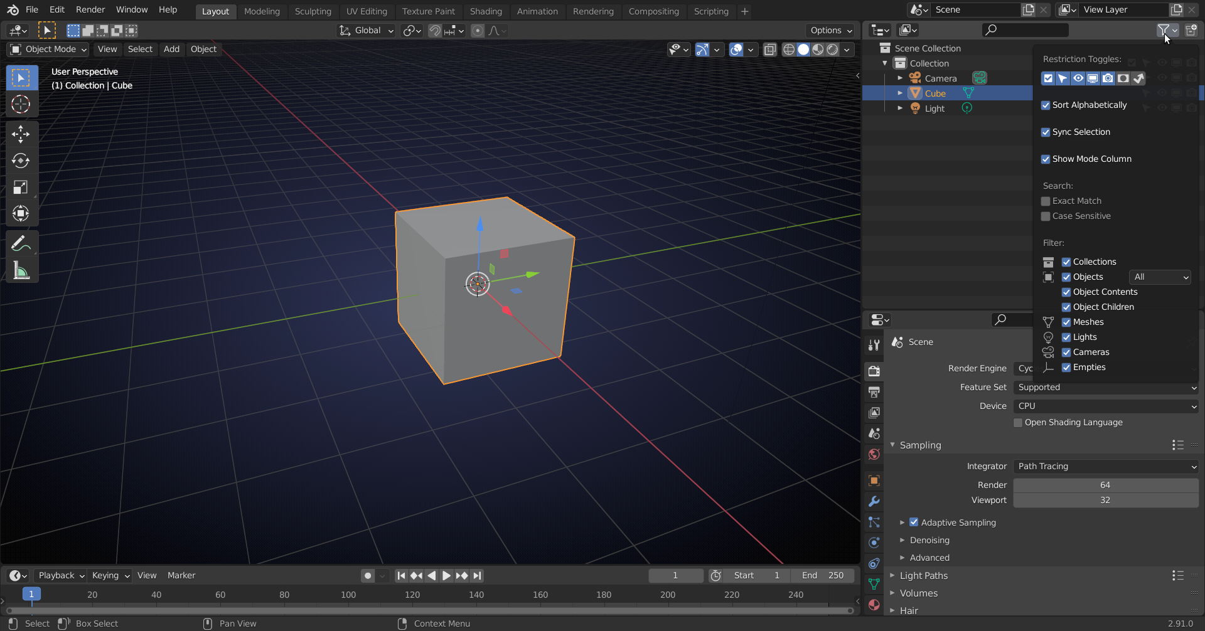1205x631 pixels.
Task: Select the Select Box tool
Action: [x=21, y=78]
